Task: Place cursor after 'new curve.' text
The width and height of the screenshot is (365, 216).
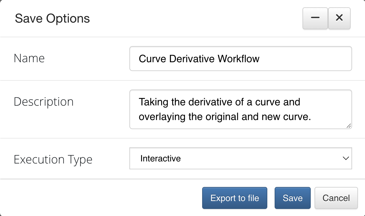Action: [x=311, y=117]
